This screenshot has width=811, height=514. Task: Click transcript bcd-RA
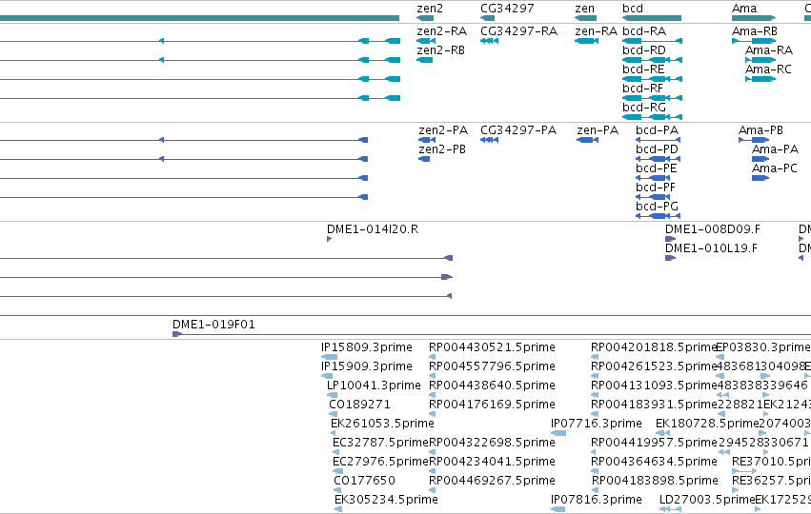click(652, 41)
